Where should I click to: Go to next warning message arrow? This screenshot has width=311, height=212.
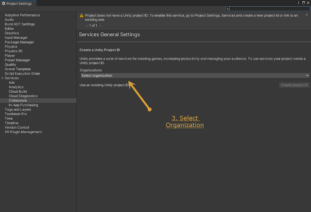(101, 25)
